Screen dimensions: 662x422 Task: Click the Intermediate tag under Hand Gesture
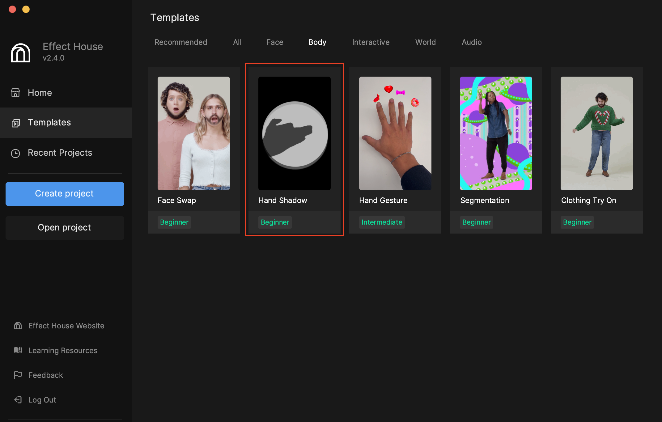click(x=382, y=222)
